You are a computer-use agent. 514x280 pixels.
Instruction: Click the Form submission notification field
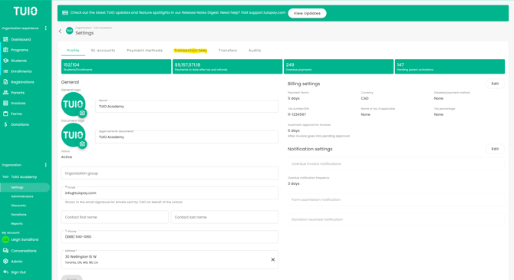(396, 199)
